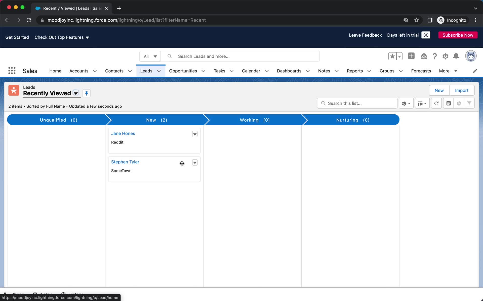Open the Notes tab
The image size is (483, 301).
coord(324,71)
